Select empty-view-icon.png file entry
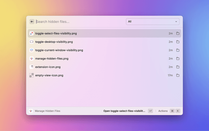 (x=98, y=75)
